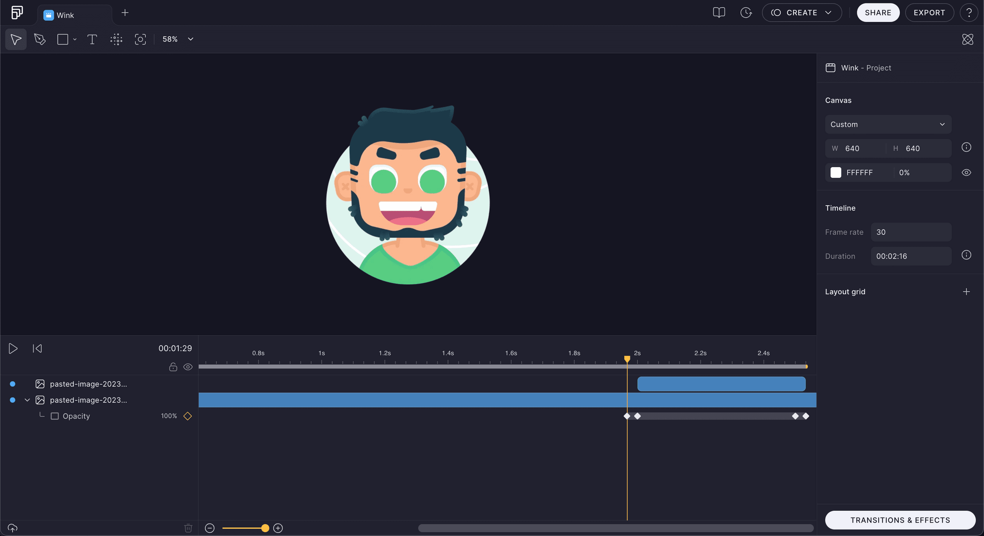Check the Opacity property checkbox

click(x=54, y=416)
